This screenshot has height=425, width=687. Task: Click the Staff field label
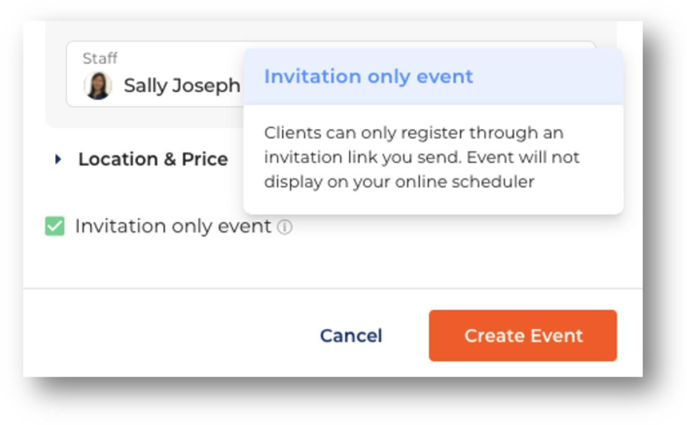coord(100,58)
